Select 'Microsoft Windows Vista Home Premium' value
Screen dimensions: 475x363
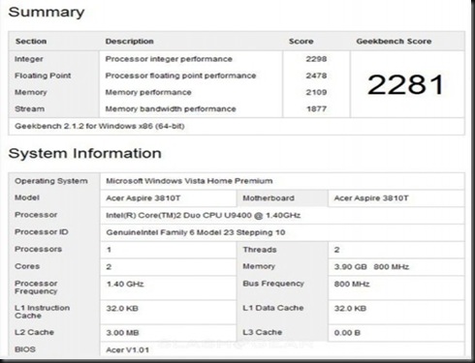pyautogui.click(x=189, y=181)
